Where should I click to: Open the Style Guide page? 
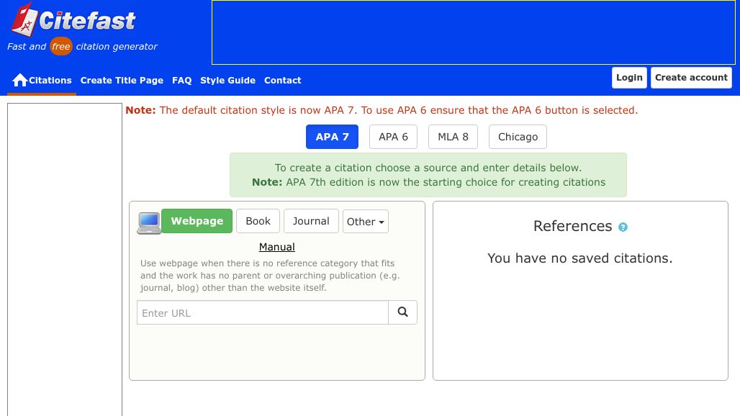(228, 80)
